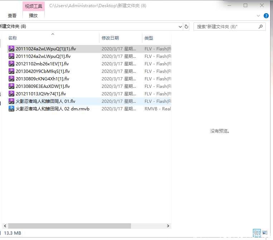Expand the ribbon with the chevron
This screenshot has height=240, width=273.
(258, 16)
